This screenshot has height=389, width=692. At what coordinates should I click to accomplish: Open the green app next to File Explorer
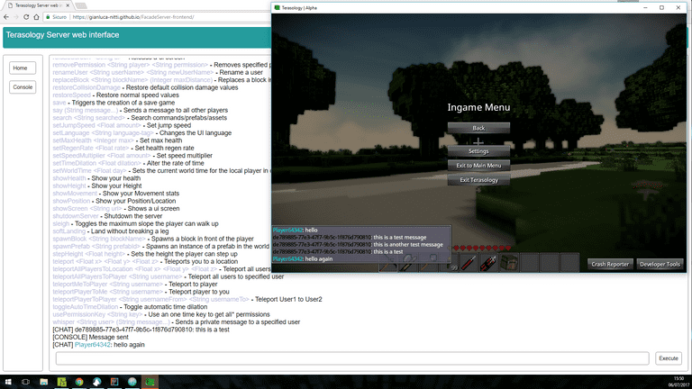coord(61,382)
